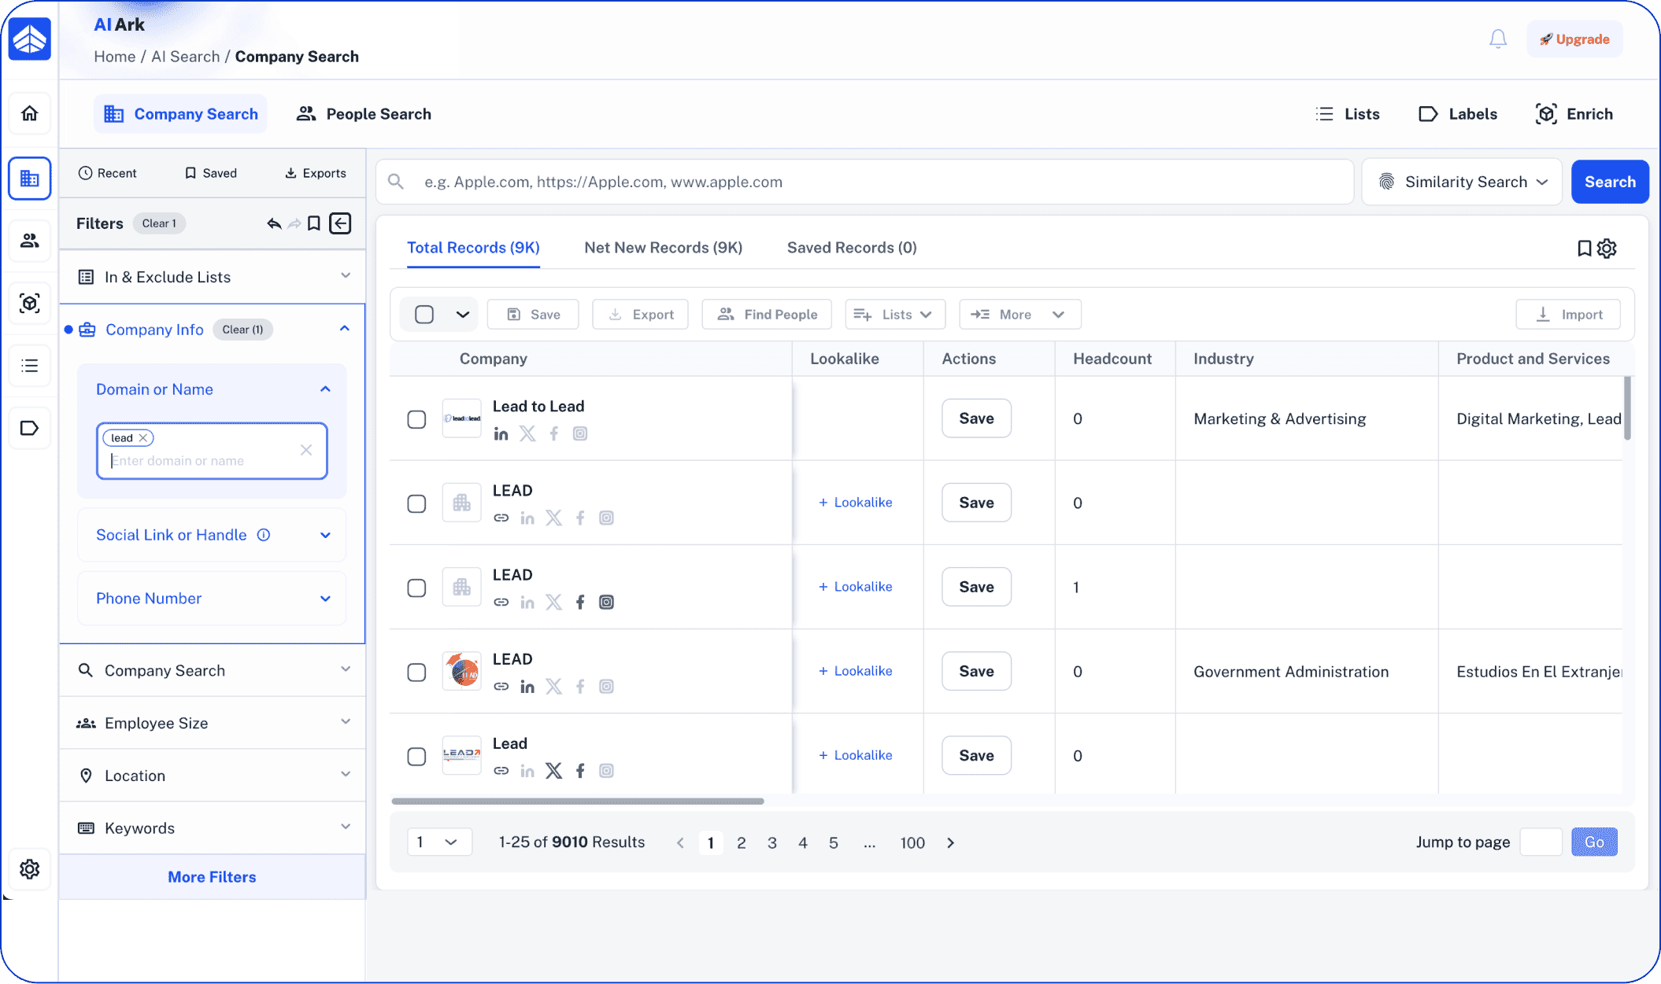Click the Import button
The height and width of the screenshot is (984, 1661).
pyautogui.click(x=1568, y=315)
